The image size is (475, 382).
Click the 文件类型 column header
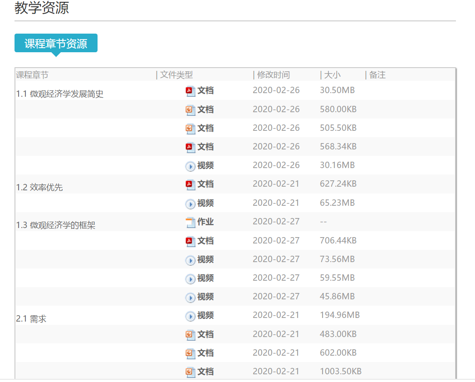176,75
